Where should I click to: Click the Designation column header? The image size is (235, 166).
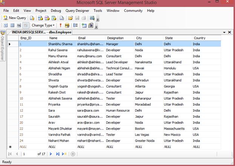coord(115,38)
